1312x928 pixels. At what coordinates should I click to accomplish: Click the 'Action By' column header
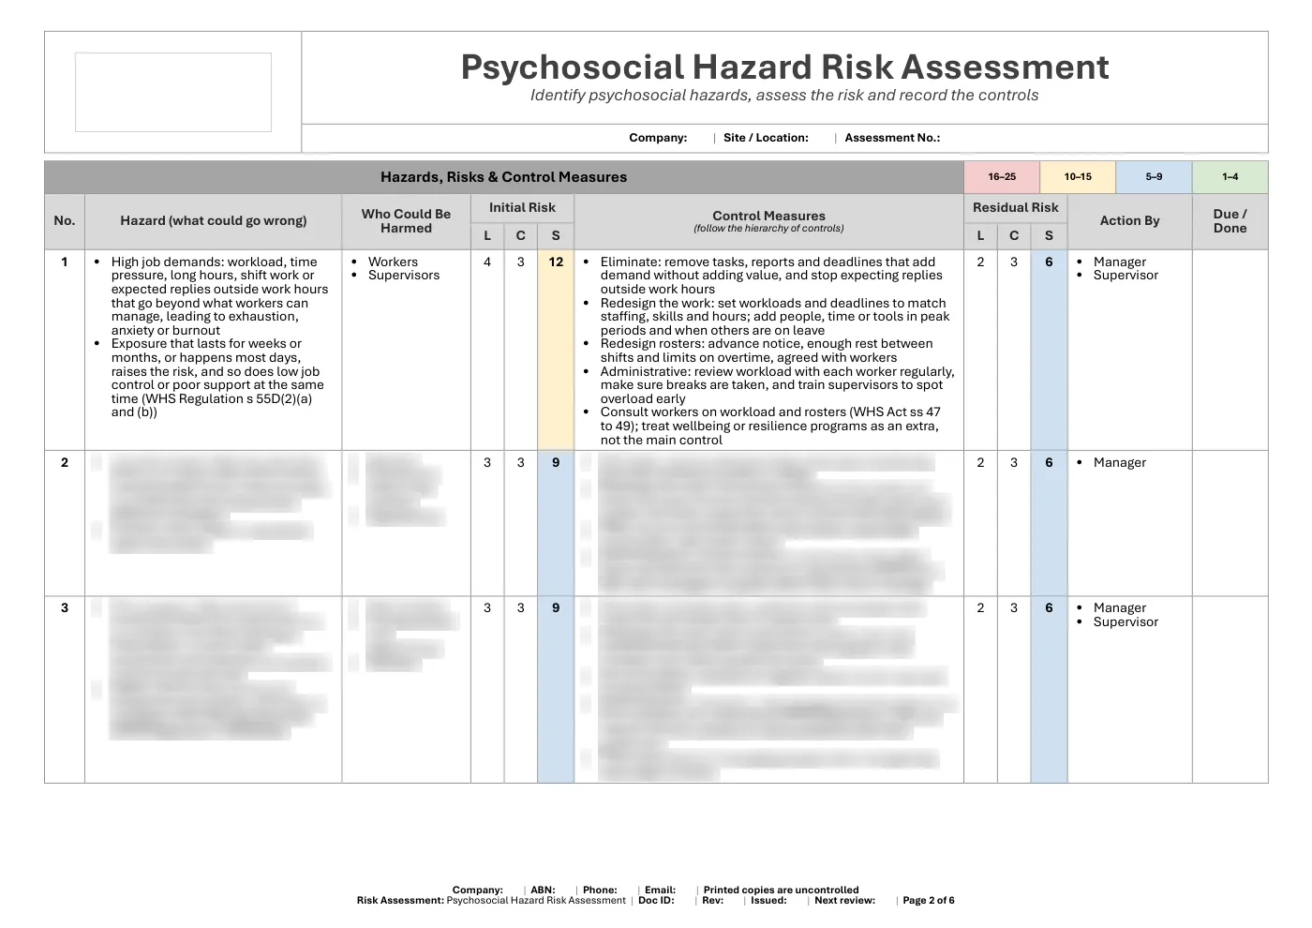coord(1129,221)
